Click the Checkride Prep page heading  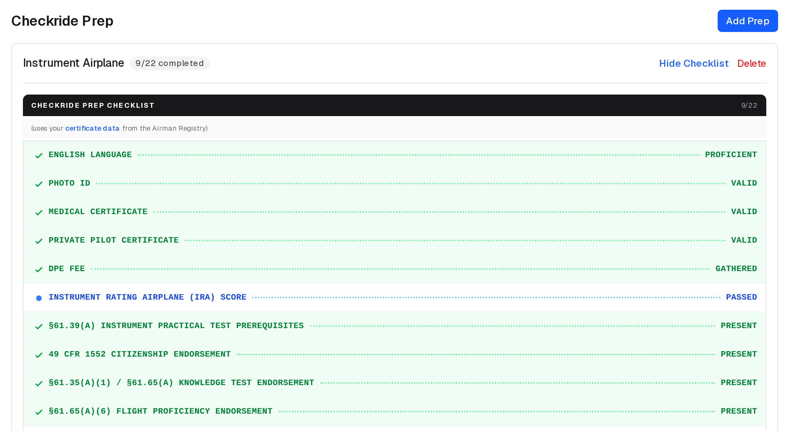pos(63,21)
